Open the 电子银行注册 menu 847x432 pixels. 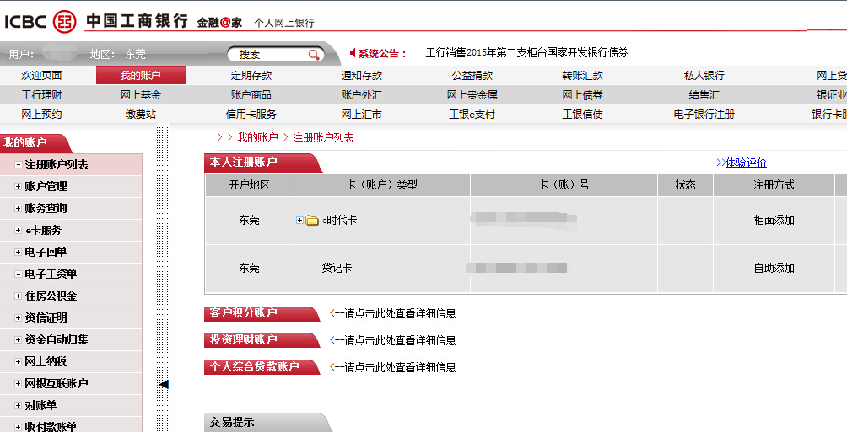[x=704, y=115]
